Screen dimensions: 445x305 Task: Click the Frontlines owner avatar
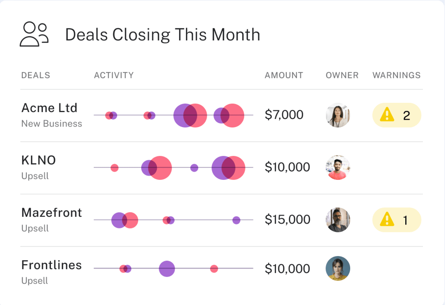[x=338, y=268]
